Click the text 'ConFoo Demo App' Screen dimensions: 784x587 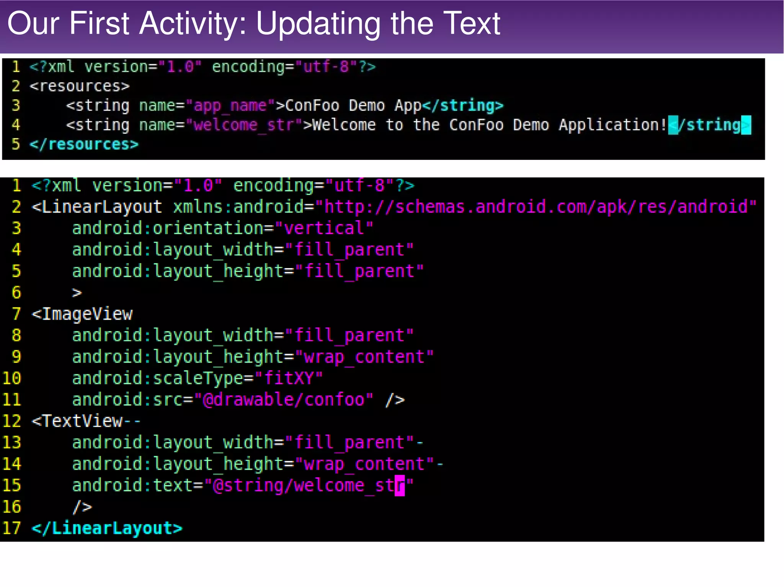[x=353, y=106]
